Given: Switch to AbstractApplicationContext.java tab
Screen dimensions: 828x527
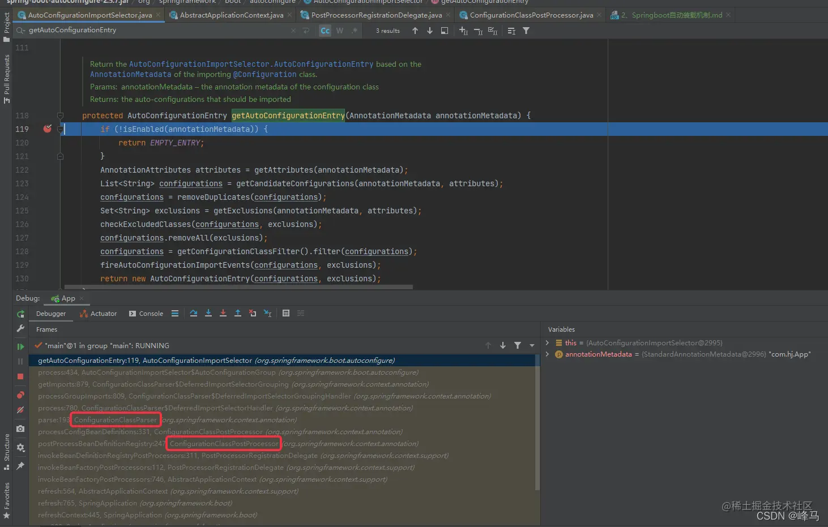Looking at the screenshot, I should click(231, 15).
